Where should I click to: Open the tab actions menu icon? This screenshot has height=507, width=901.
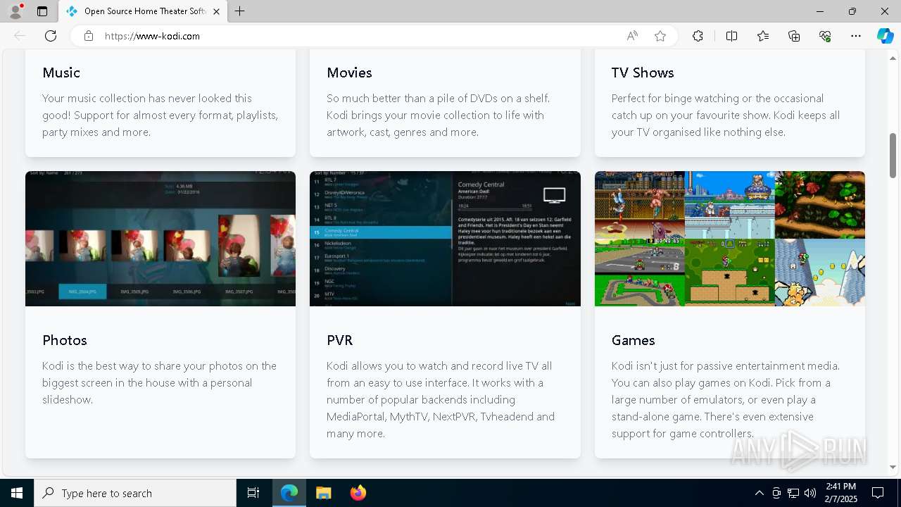(42, 11)
